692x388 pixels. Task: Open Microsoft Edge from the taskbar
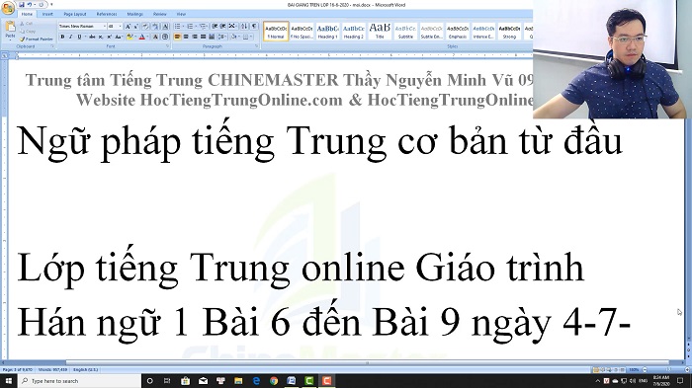coord(256,380)
